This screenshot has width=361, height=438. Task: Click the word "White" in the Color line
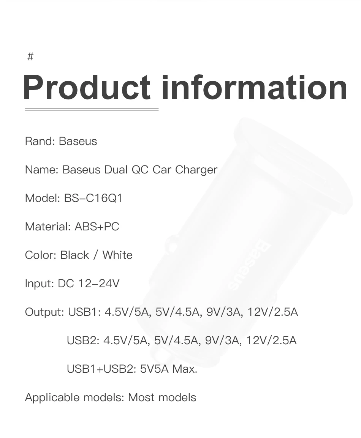point(117,255)
